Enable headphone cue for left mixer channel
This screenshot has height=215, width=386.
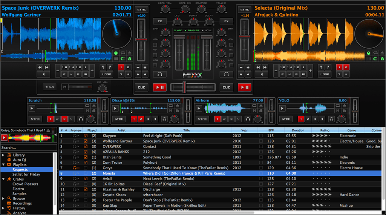160,74
